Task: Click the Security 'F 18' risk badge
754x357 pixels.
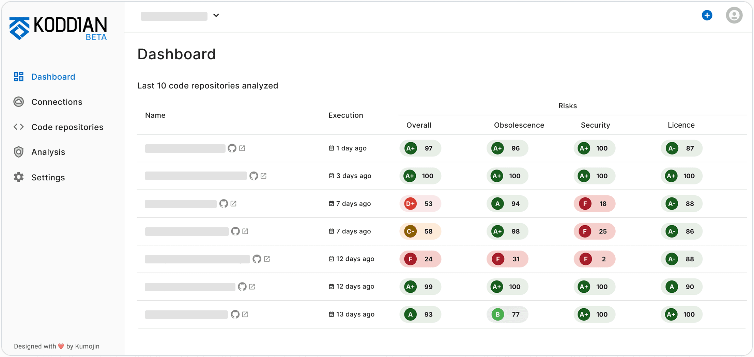Action: coord(594,204)
